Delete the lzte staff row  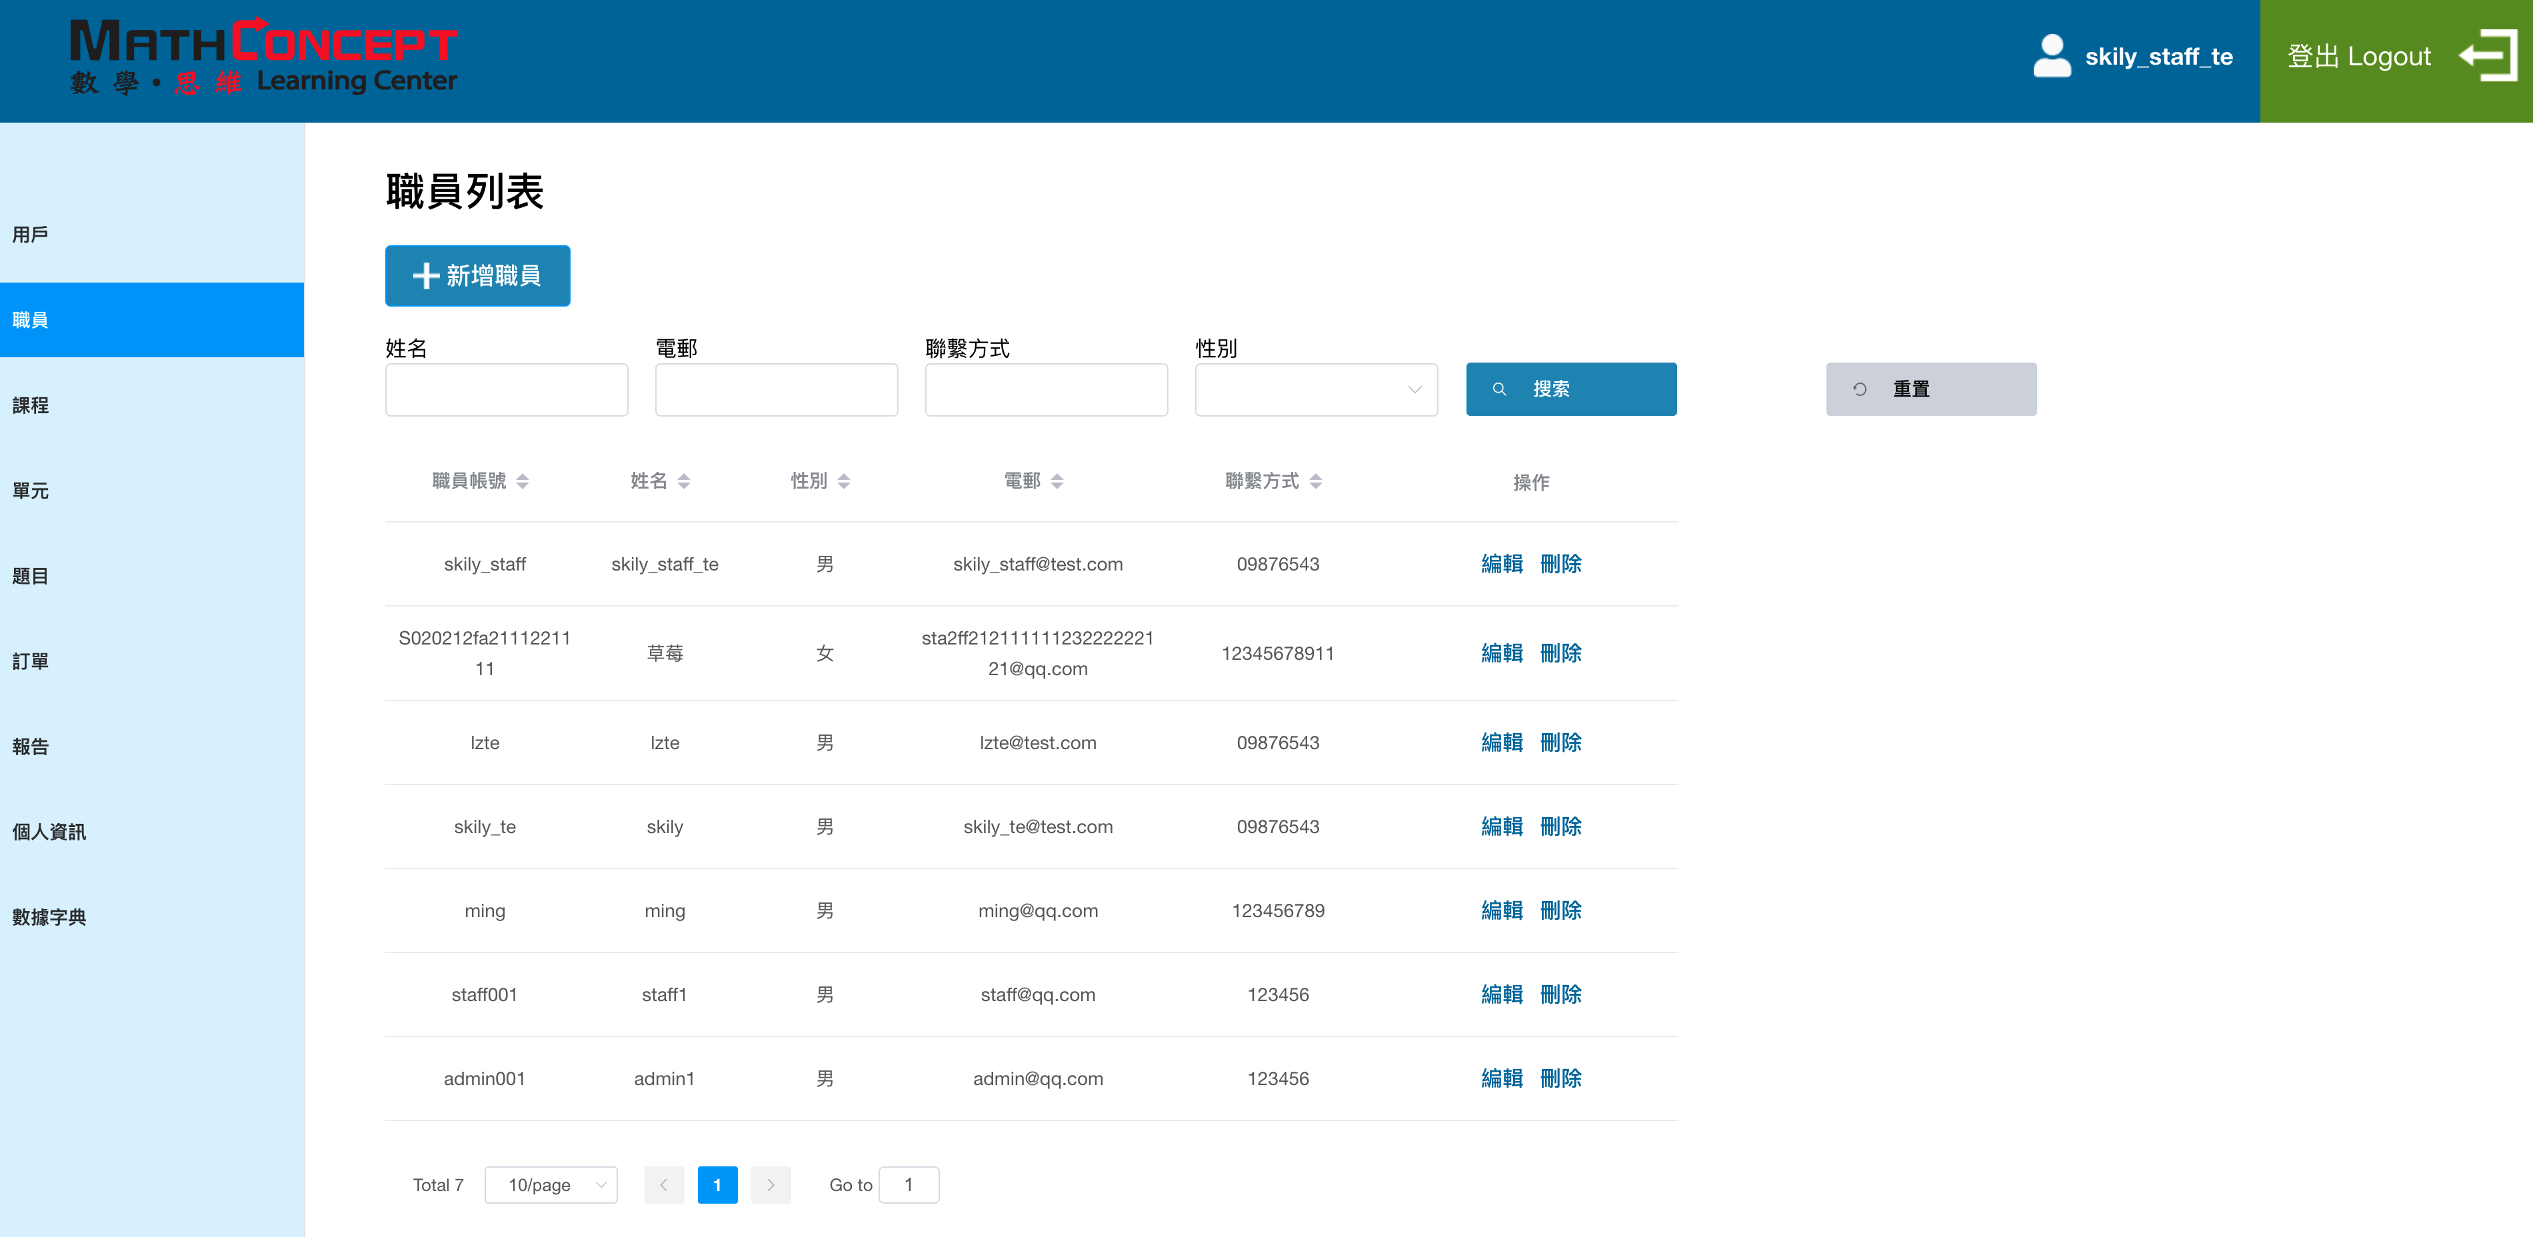click(1560, 742)
